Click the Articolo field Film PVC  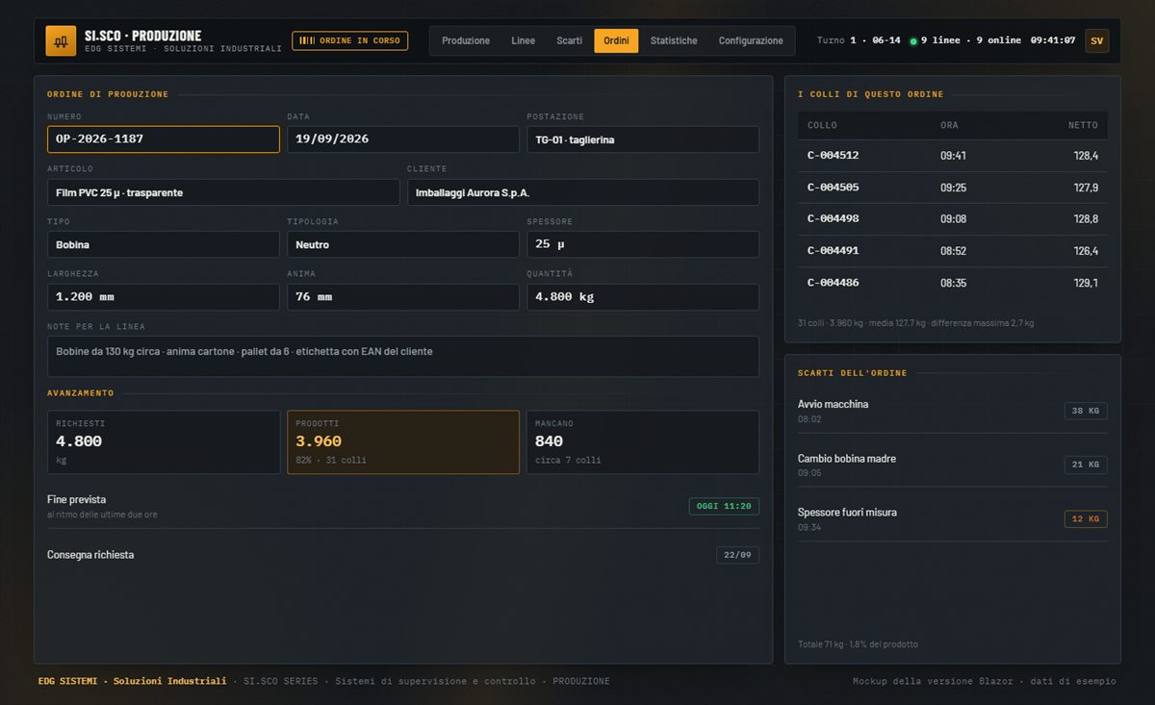223,192
